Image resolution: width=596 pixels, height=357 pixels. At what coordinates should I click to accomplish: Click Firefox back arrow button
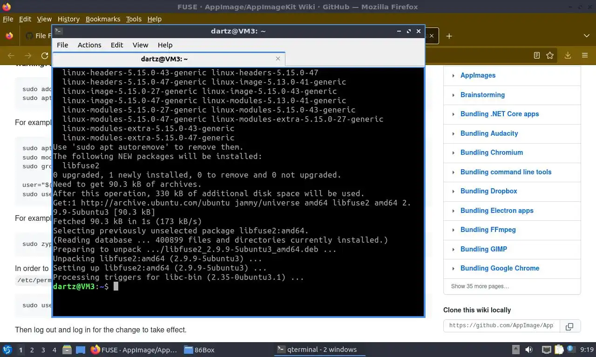[11, 55]
